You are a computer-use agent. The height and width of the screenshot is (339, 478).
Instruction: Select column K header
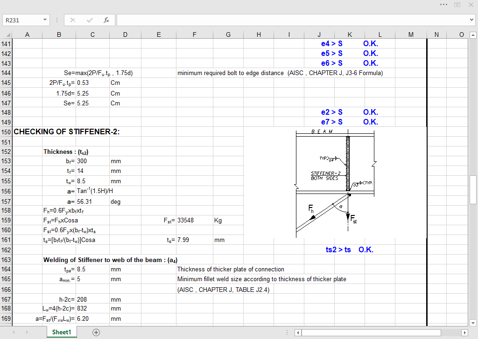[350, 35]
